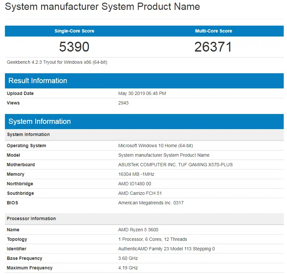Select ASUSTeK TUF GAMING X570-PLUS value
Image resolution: width=287 pixels, height=274 pixels.
(x=175, y=165)
